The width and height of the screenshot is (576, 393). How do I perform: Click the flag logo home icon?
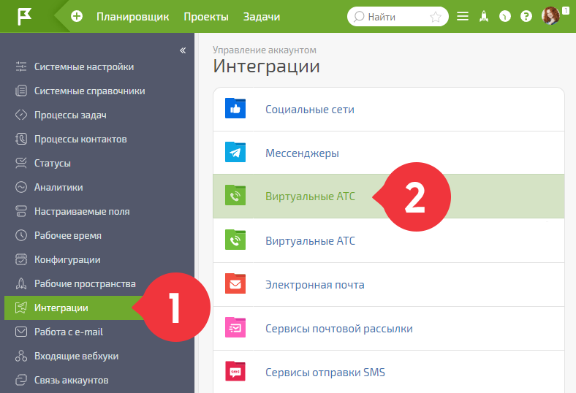[24, 17]
